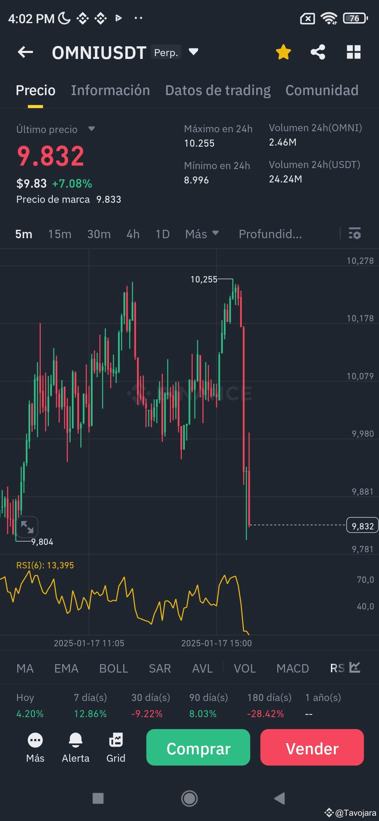The image size is (379, 821).
Task: Open the share icon
Action: tap(318, 52)
